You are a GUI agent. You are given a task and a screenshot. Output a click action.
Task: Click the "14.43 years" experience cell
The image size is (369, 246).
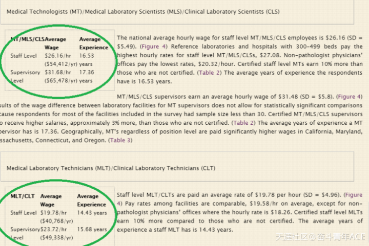coord(92,213)
